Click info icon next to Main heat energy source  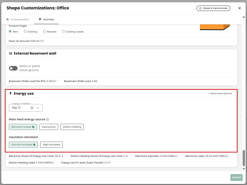[x=48, y=120]
